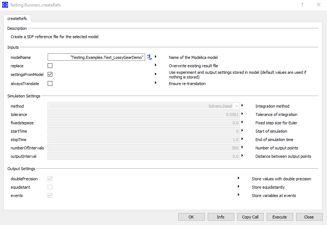Click the 'Create a SDF reference file' description
The height and width of the screenshot is (225, 327).
pyautogui.click(x=55, y=37)
